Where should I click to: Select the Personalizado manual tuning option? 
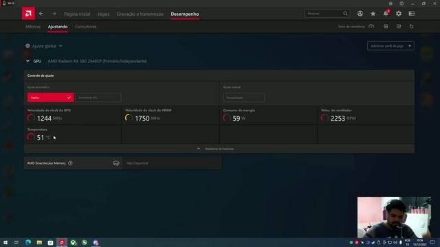point(243,97)
